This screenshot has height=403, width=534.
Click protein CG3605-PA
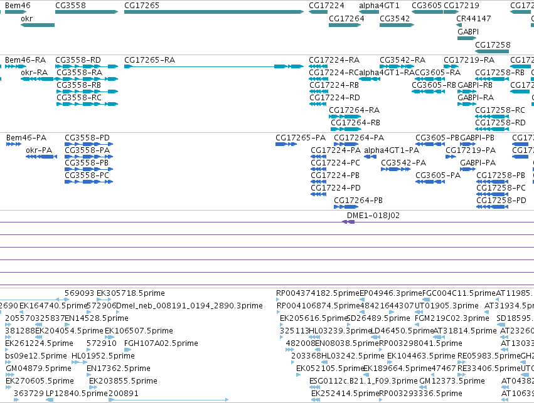430,182
